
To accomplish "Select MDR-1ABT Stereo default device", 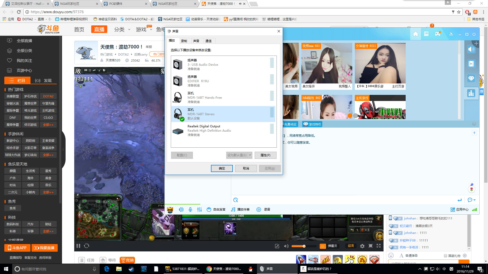I will click(x=223, y=114).
